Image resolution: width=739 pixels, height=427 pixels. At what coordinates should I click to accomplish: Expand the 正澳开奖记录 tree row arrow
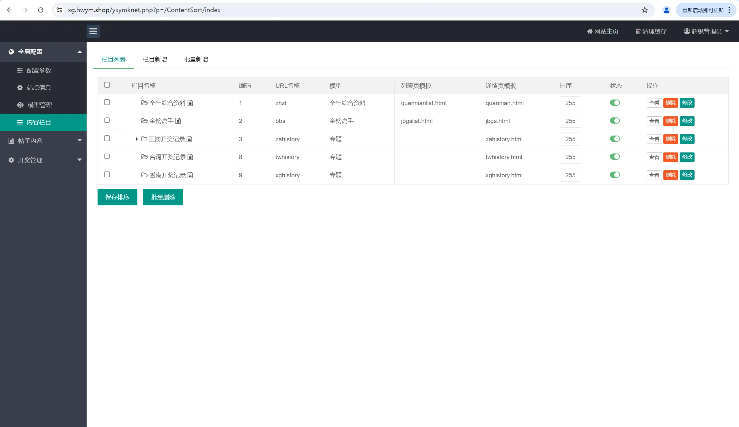[137, 139]
